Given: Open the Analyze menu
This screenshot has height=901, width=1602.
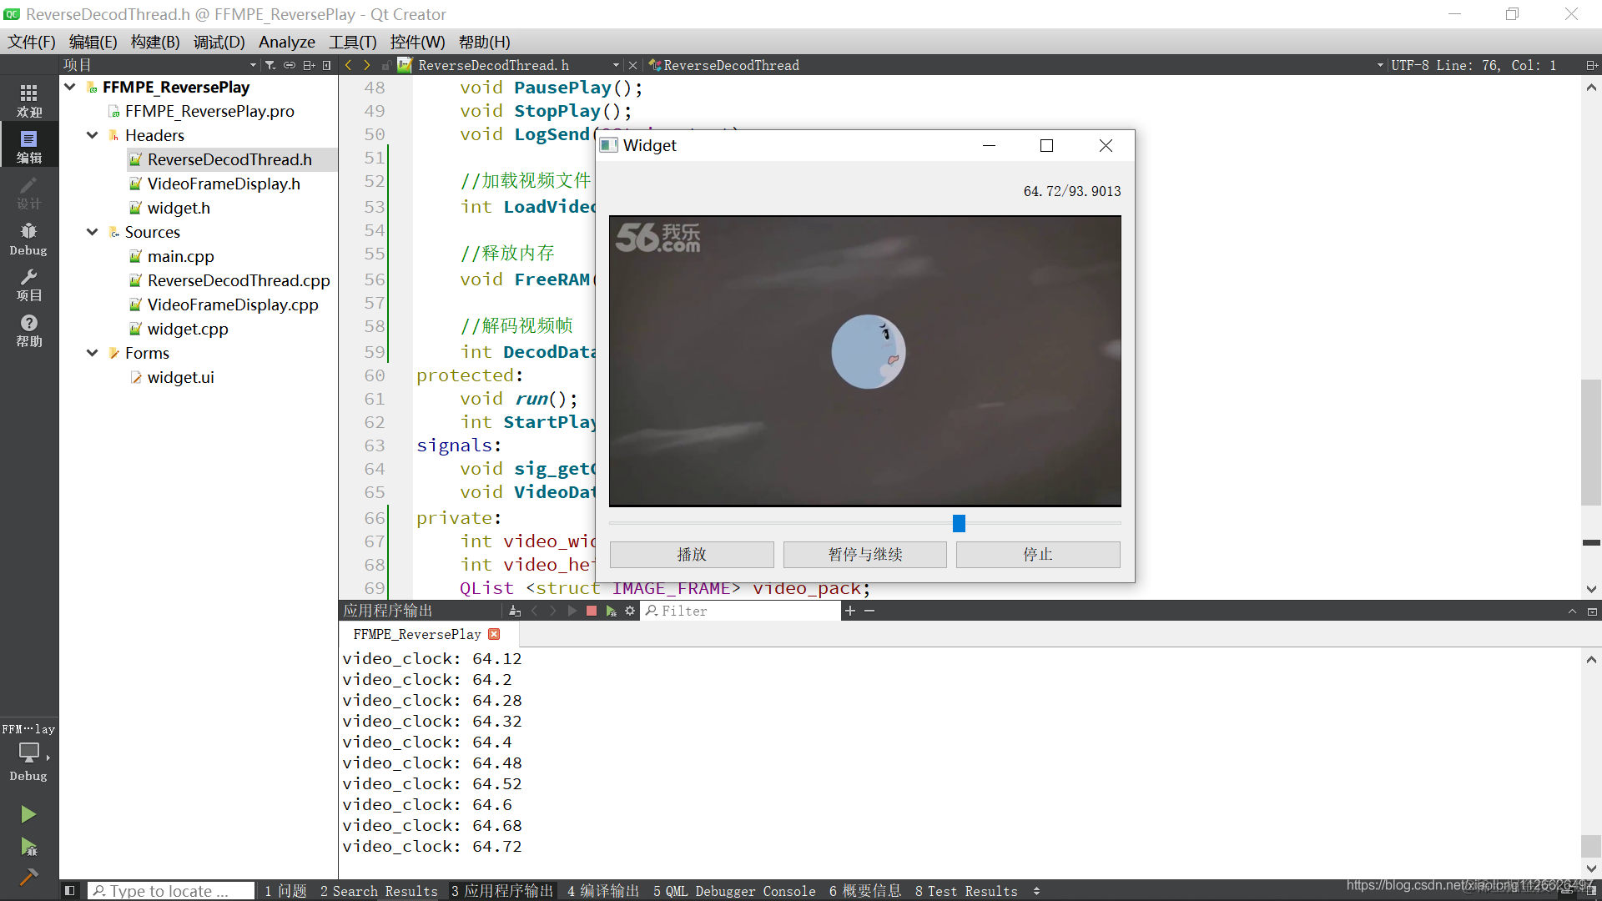Looking at the screenshot, I should click(x=286, y=42).
